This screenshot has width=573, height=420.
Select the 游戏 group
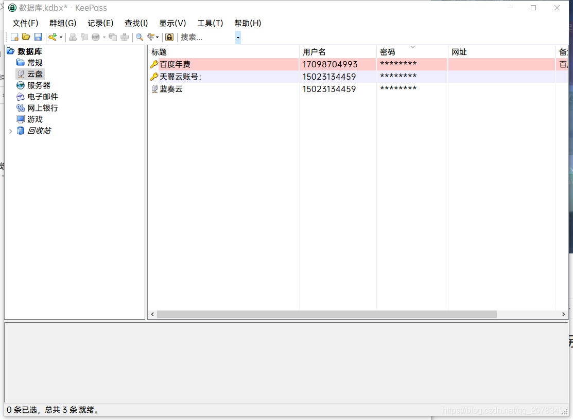click(x=34, y=119)
